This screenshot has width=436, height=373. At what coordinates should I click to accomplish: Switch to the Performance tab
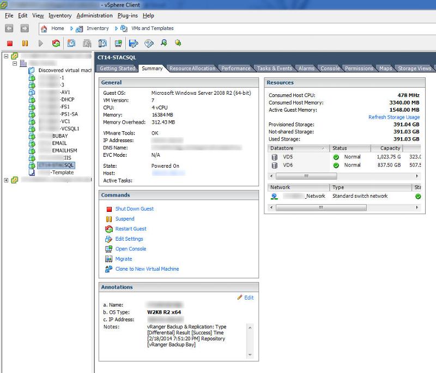[x=236, y=68]
